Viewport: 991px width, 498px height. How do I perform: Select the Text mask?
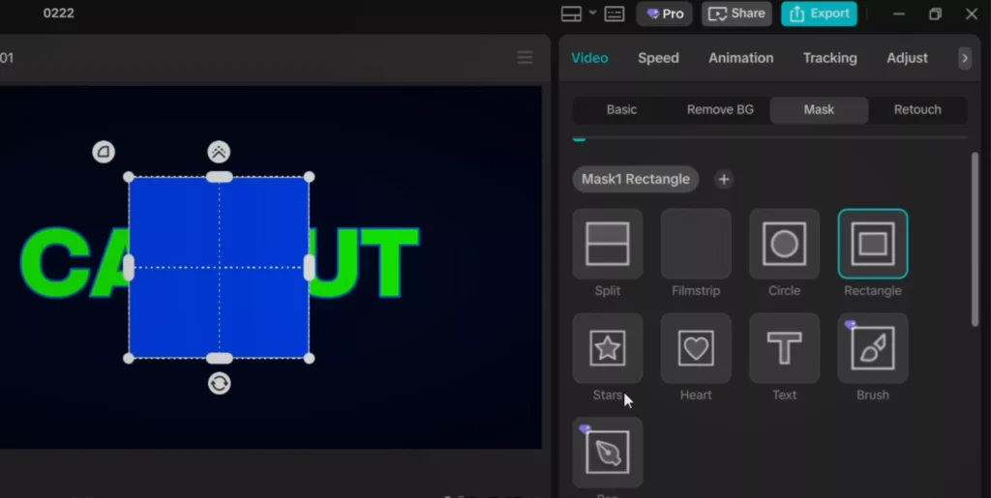click(x=784, y=348)
